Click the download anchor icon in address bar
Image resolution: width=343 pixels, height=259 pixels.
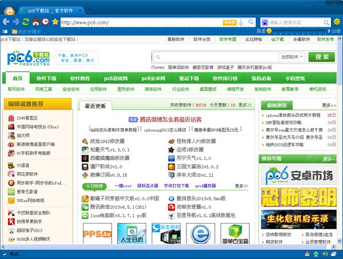pyautogui.click(x=241, y=22)
